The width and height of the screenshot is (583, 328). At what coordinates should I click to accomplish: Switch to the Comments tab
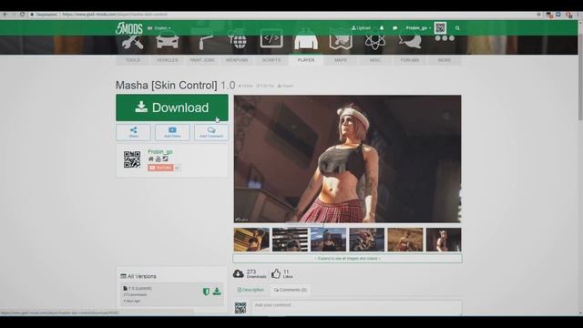click(x=291, y=290)
